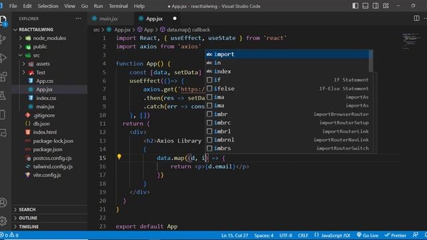Viewport: 427px width, 240px height.
Task: Open the Run and Debug view
Action: [x=3, y=58]
